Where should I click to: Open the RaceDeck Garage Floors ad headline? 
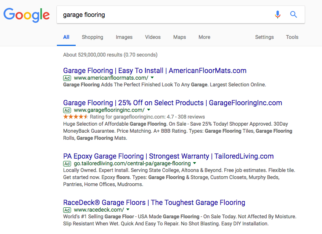coord(154,202)
